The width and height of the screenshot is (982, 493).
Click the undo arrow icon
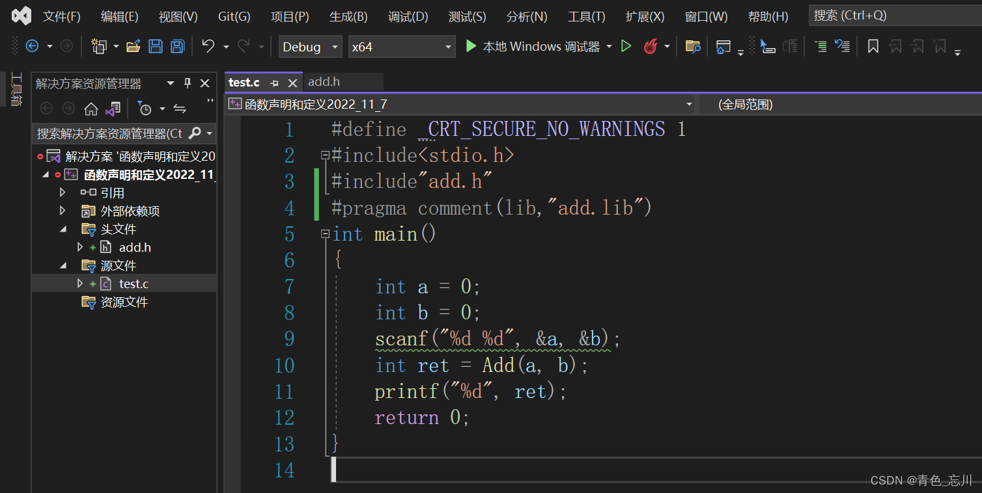(x=208, y=46)
